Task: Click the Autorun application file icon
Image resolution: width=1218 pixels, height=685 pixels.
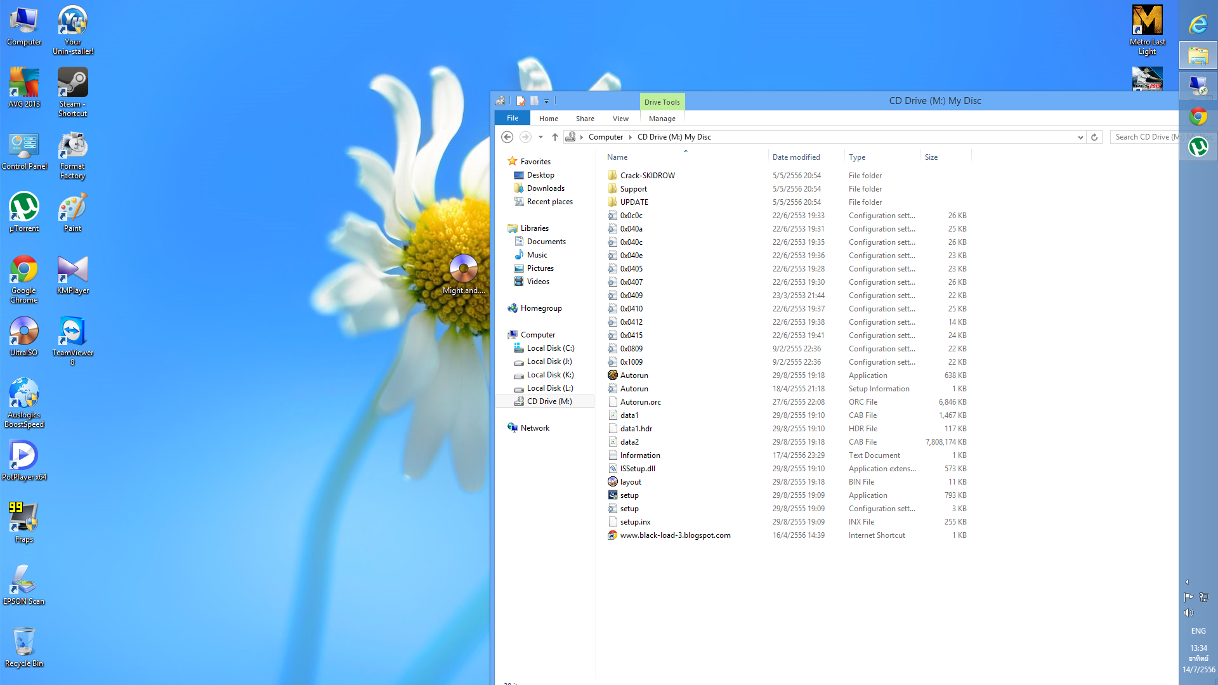Action: (x=612, y=375)
